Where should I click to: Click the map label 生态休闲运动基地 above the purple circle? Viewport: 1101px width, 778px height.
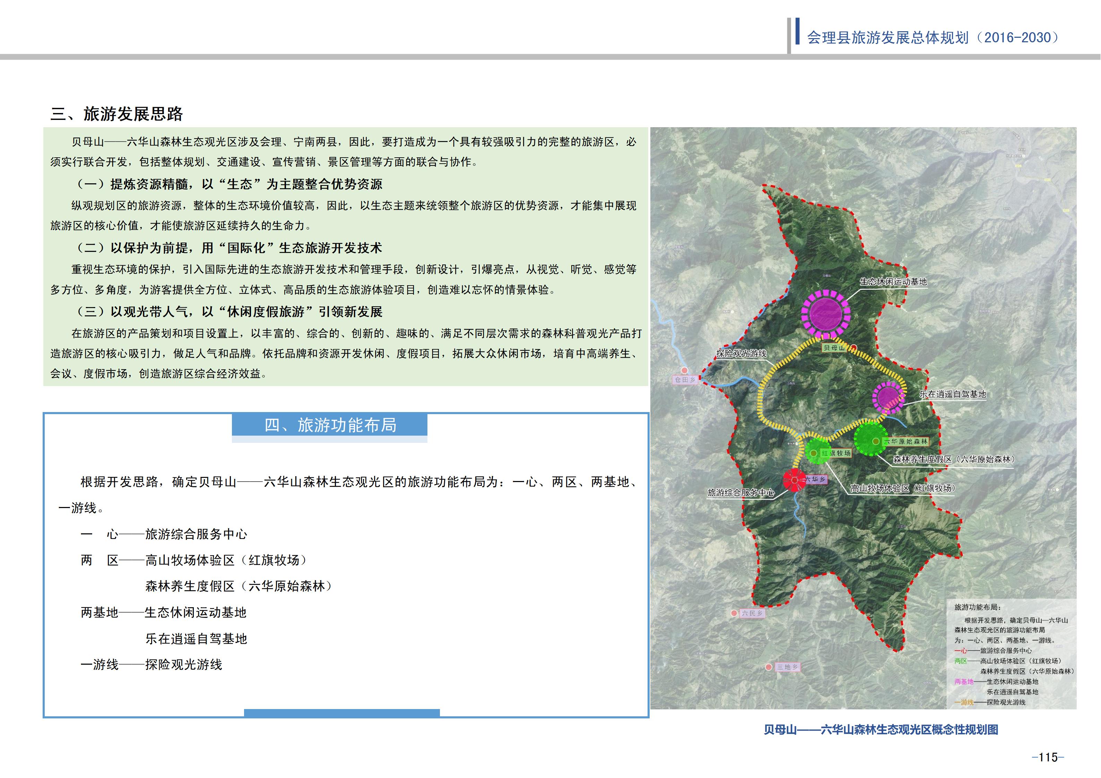point(893,281)
